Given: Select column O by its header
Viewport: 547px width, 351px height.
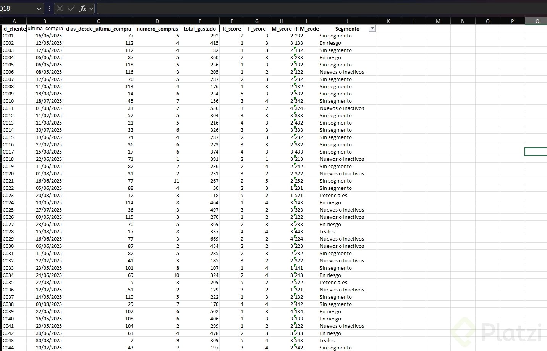Looking at the screenshot, I should pyautogui.click(x=488, y=21).
